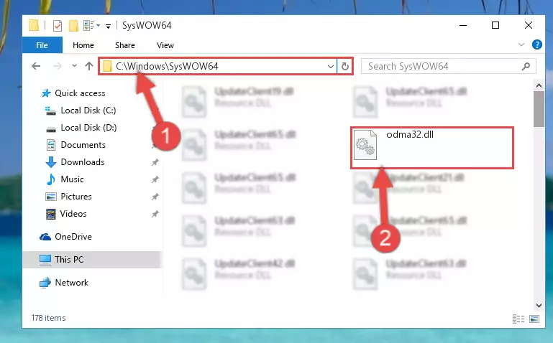Switch to Details view in status bar
Viewport: 553px width, 343px height.
tap(518, 319)
